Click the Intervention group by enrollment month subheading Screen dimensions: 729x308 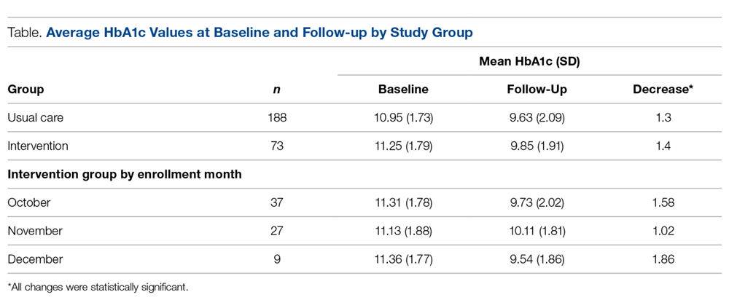[x=125, y=174]
